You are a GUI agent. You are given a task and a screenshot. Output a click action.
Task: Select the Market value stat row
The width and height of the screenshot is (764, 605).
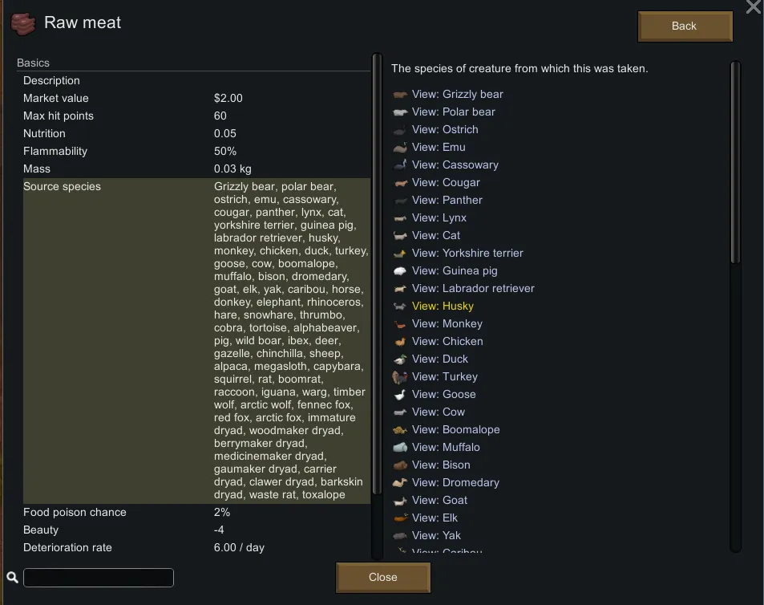(x=196, y=99)
